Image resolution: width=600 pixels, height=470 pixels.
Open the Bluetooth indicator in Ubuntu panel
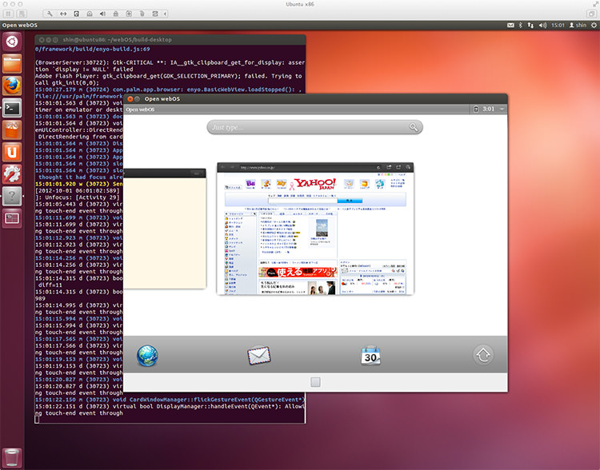[521, 26]
